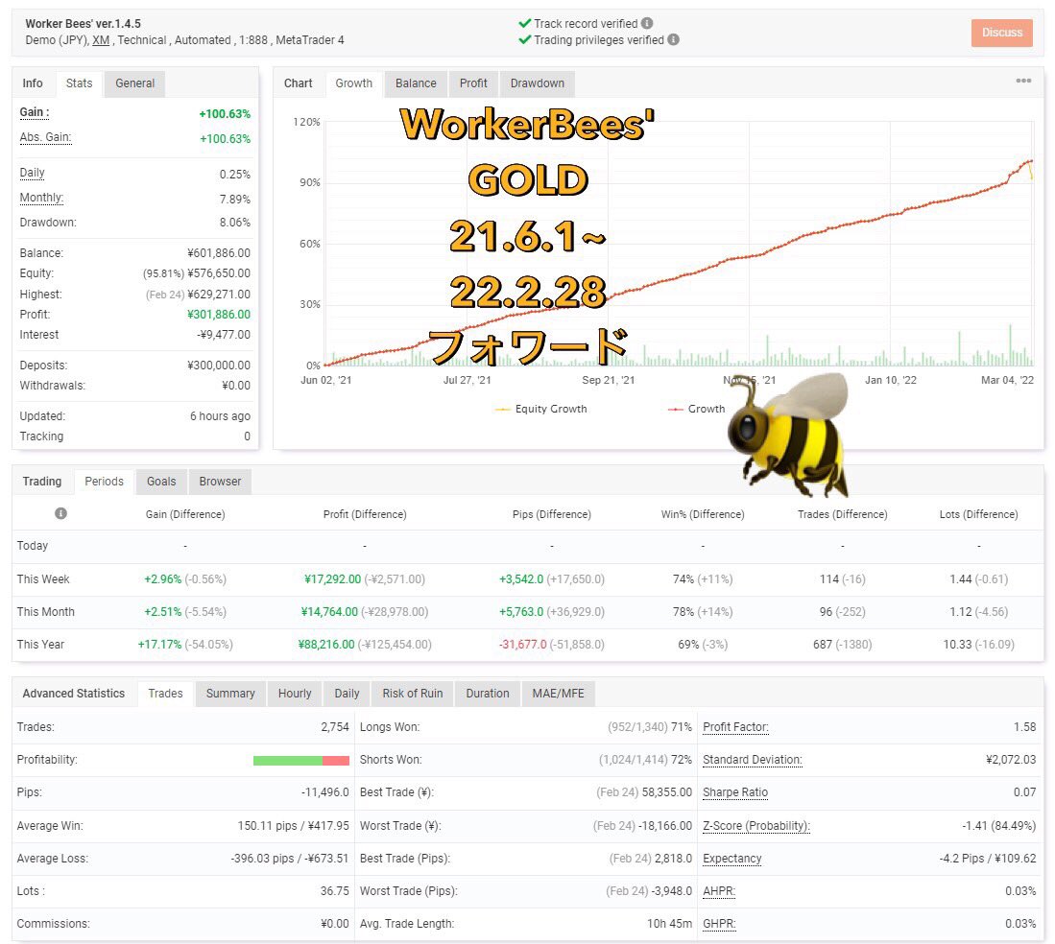The height and width of the screenshot is (944, 1055).
Task: Select the Advanced Statistics tab
Action: point(73,694)
